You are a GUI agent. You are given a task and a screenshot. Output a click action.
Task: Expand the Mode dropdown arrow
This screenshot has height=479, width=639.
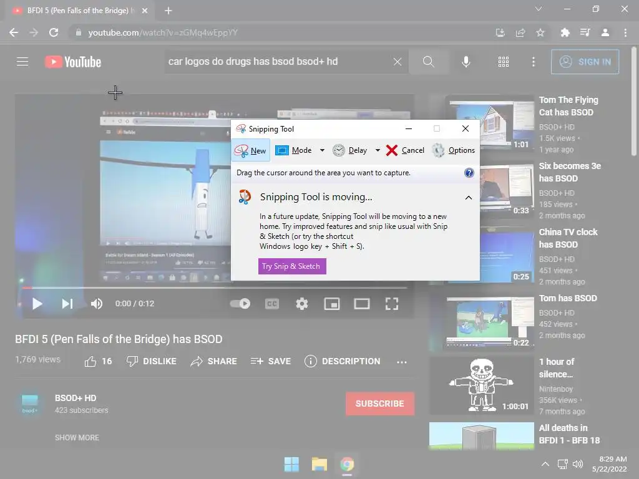pyautogui.click(x=322, y=150)
